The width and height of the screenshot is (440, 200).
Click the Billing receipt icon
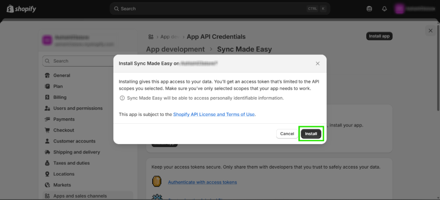(x=48, y=97)
